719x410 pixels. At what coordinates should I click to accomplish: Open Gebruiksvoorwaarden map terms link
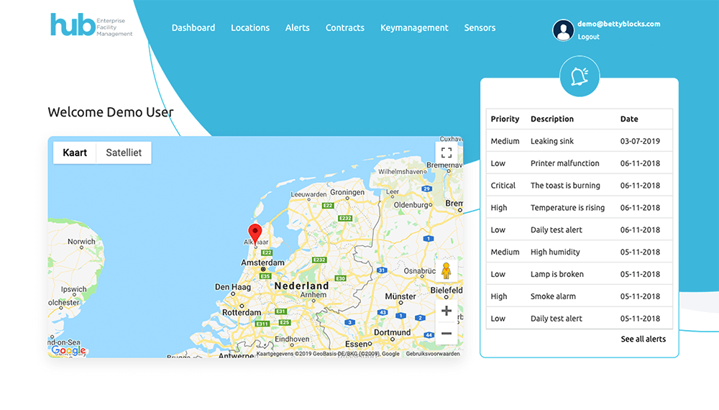click(433, 354)
